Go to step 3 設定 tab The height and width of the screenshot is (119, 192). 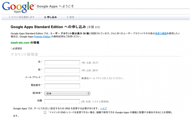click(70, 17)
